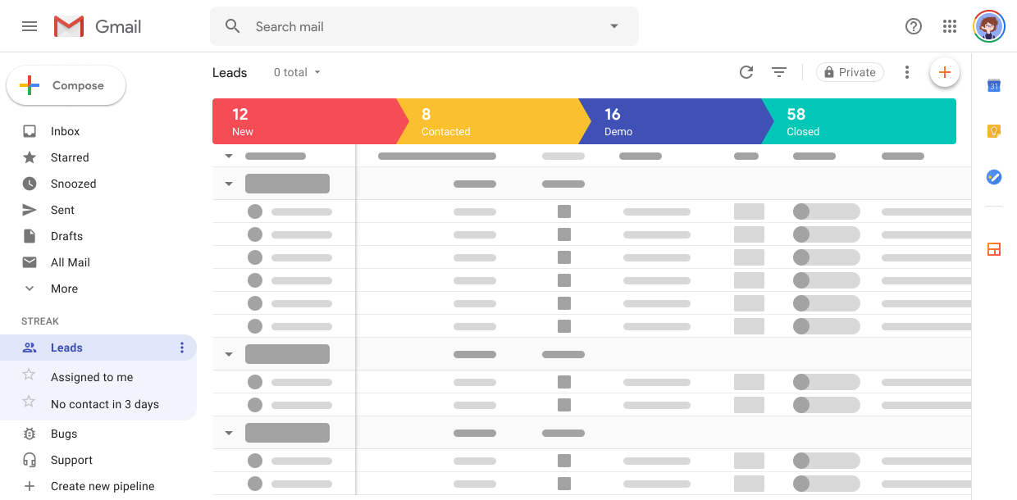The width and height of the screenshot is (1017, 500).
Task: Open the Streak side panel icon
Action: click(x=993, y=249)
